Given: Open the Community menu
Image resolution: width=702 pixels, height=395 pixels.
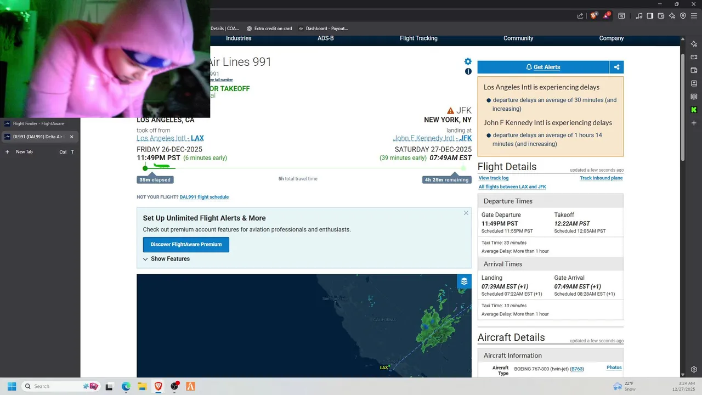Looking at the screenshot, I should pos(518,38).
